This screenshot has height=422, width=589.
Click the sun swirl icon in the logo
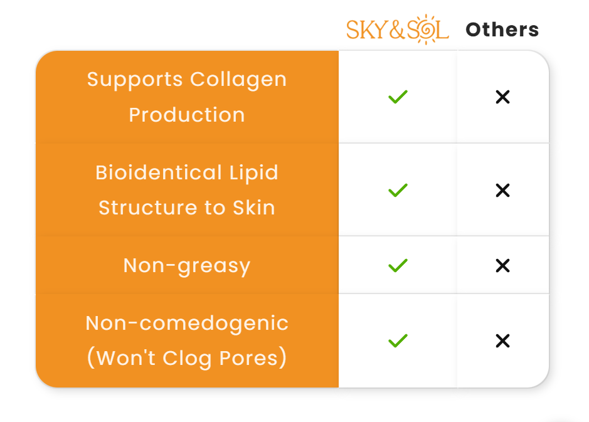(427, 29)
